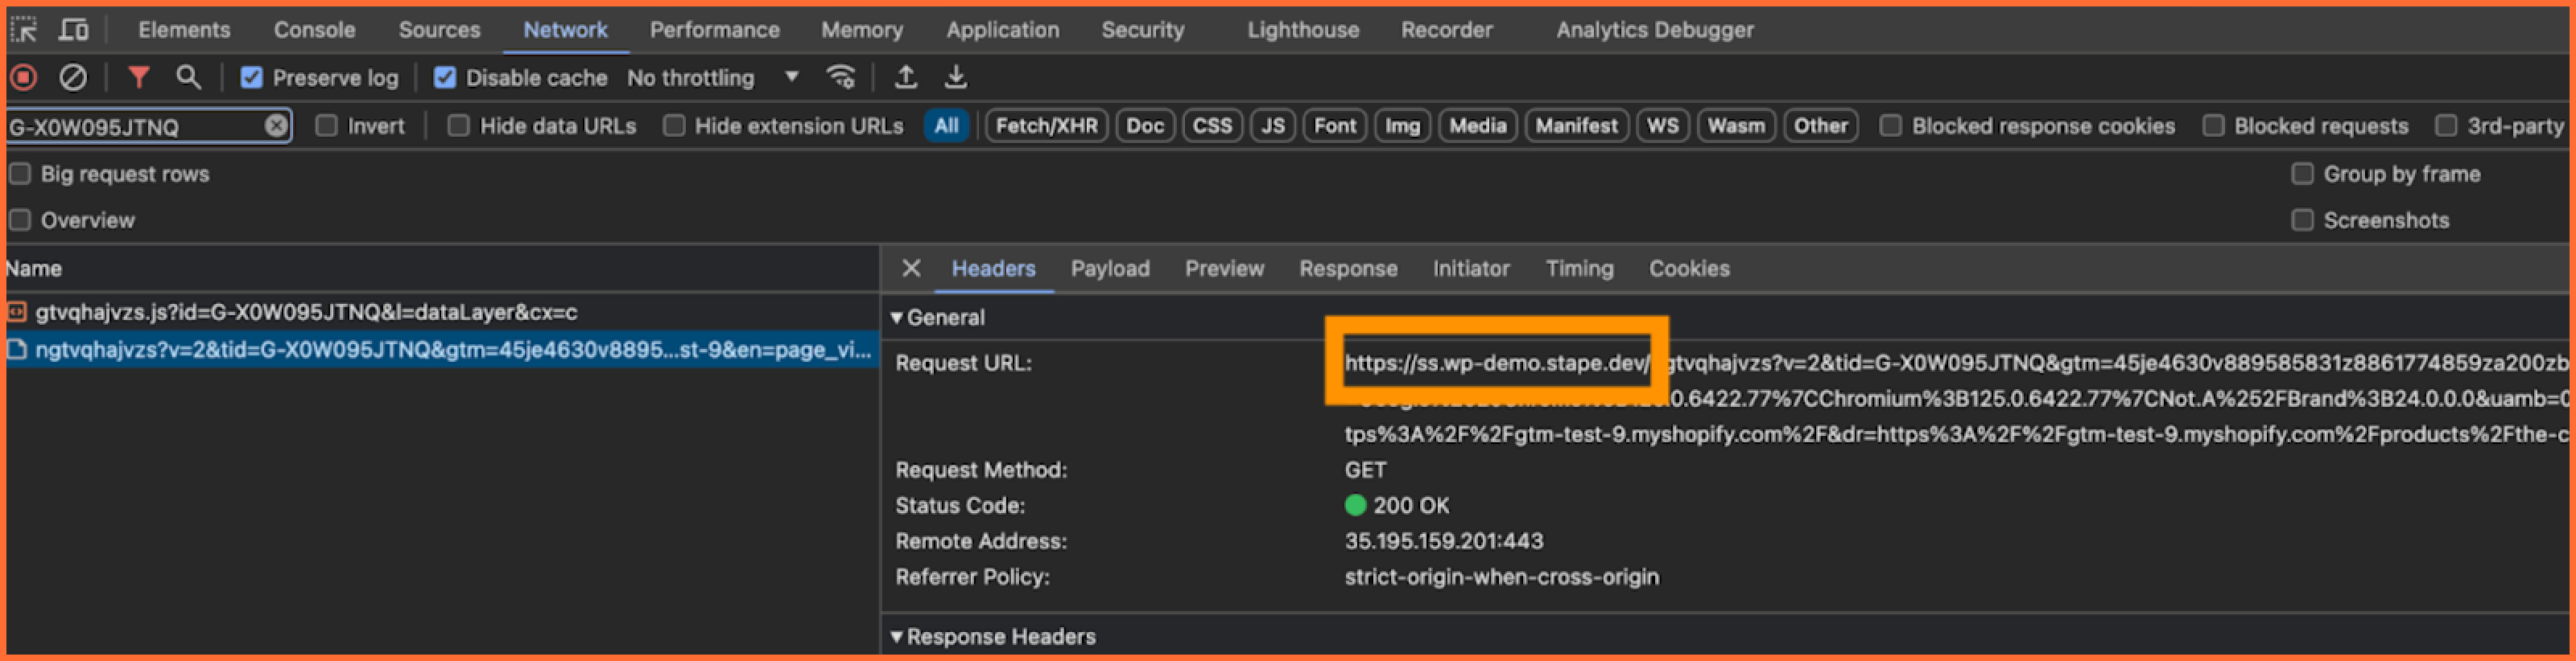2576x661 pixels.
Task: Toggle the device toolbar icon
Action: point(73,30)
